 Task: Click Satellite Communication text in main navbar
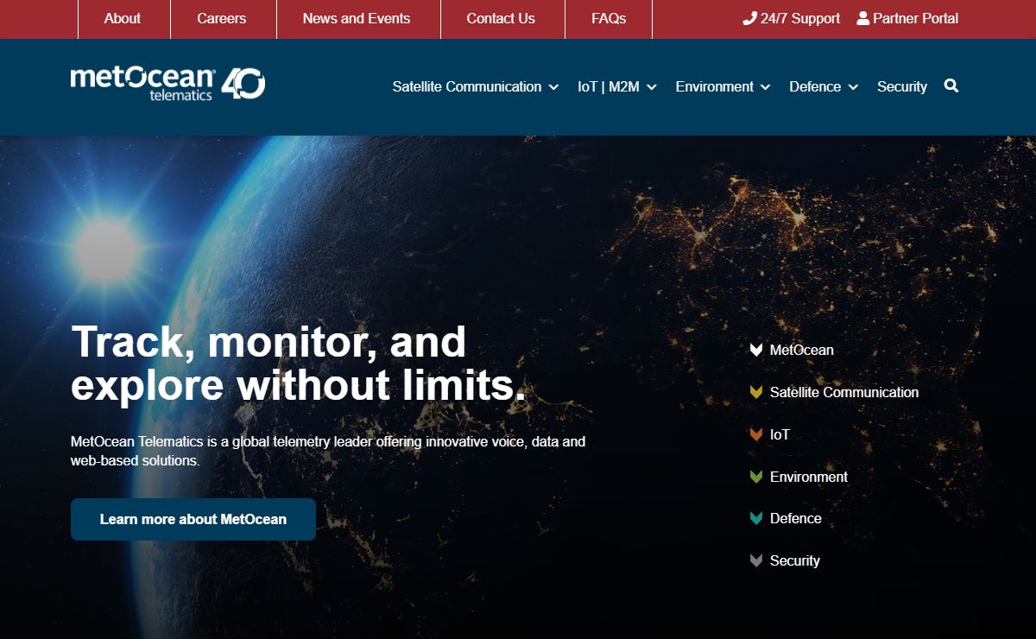pos(467,86)
